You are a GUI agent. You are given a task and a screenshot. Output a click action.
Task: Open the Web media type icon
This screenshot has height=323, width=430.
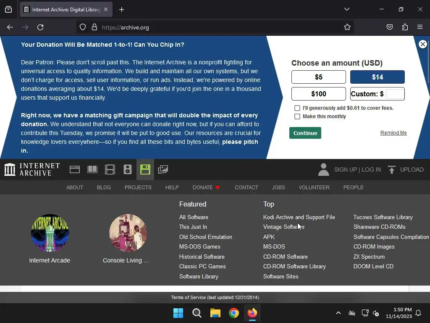point(75,169)
